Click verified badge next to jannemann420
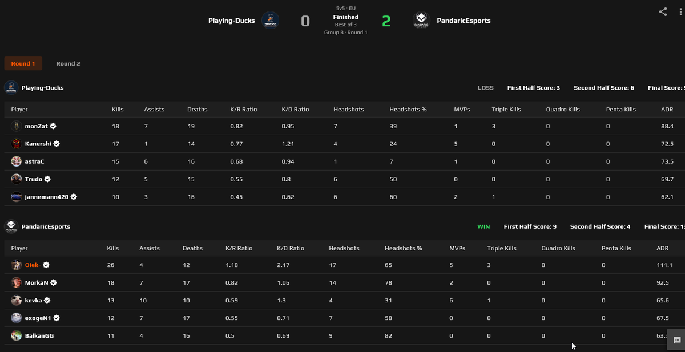This screenshot has height=352, width=685. point(74,197)
